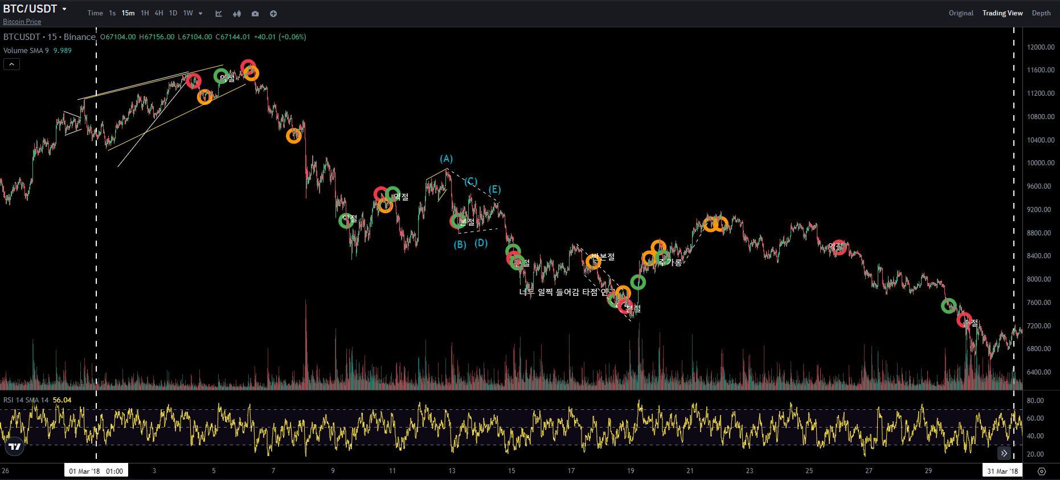
Task: Click date 29 on the time axis
Action: [928, 471]
